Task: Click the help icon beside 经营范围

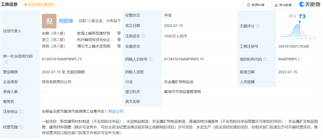Action: pos(21,127)
